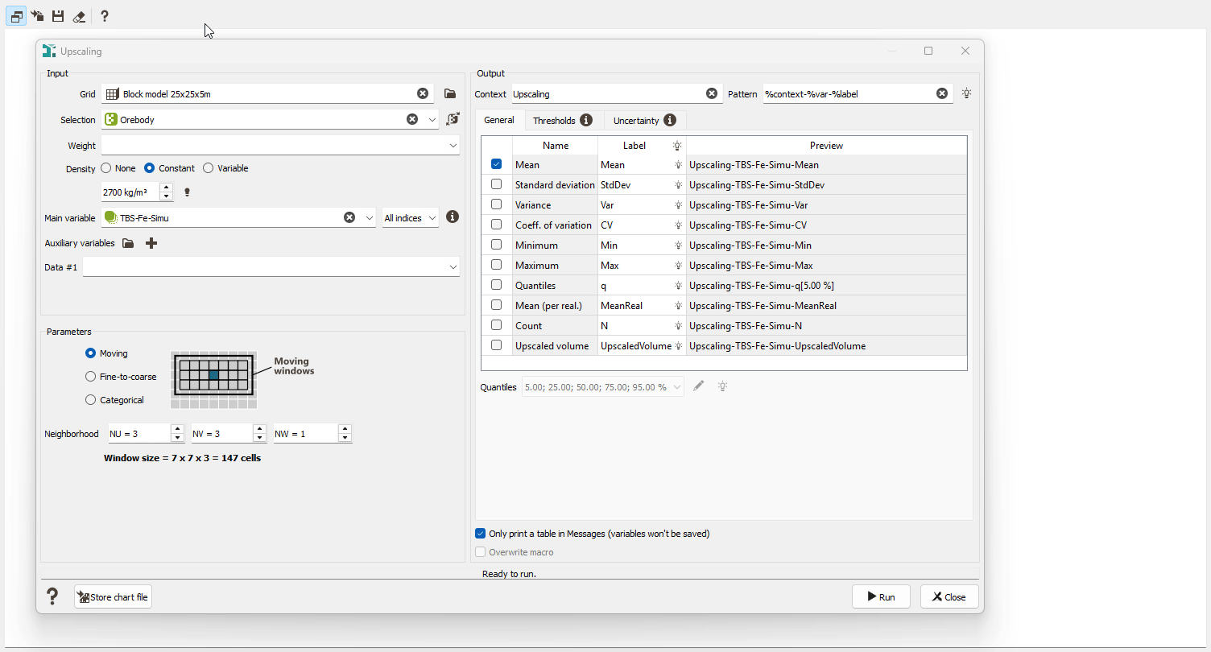Enable the Standard deviation output checkbox
Viewport: 1211px width, 652px height.
[x=496, y=184]
